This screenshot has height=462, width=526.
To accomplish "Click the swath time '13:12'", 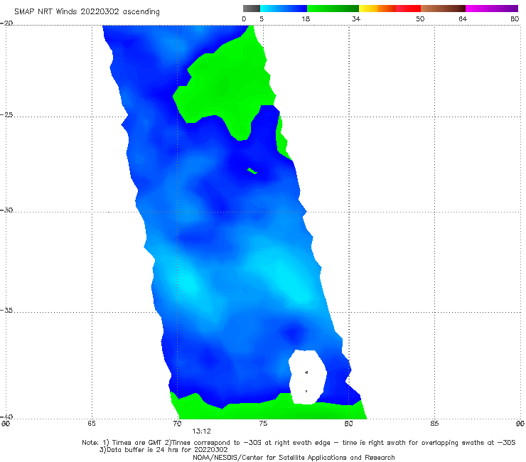I will coord(201,431).
